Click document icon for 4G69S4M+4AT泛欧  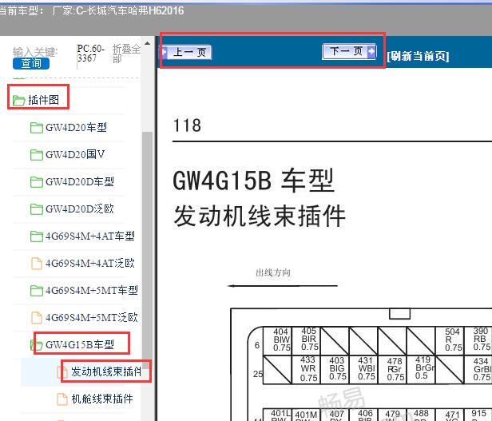[x=37, y=264]
